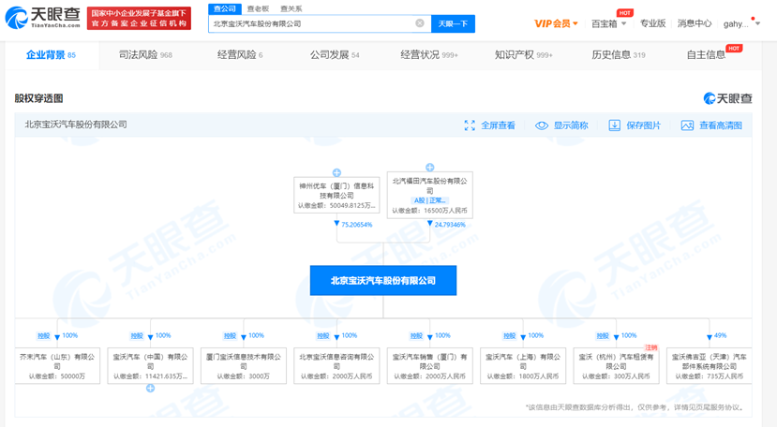Viewport: 777px width, 427px height.
Task: Switch to the 经营状况 tab
Action: (x=429, y=55)
